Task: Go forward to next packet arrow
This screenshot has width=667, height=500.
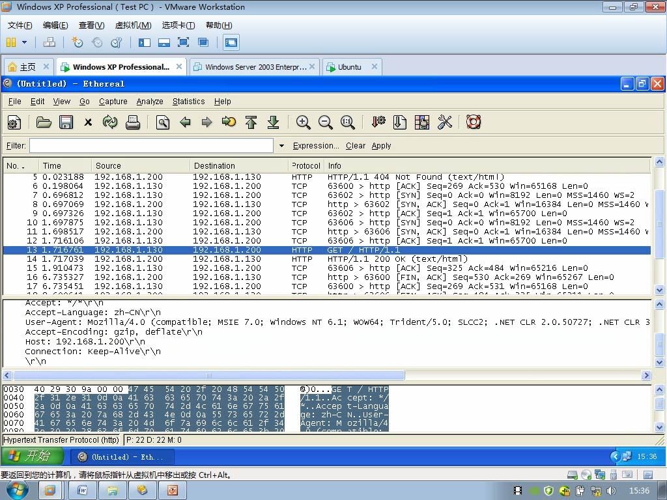Action: [x=206, y=122]
